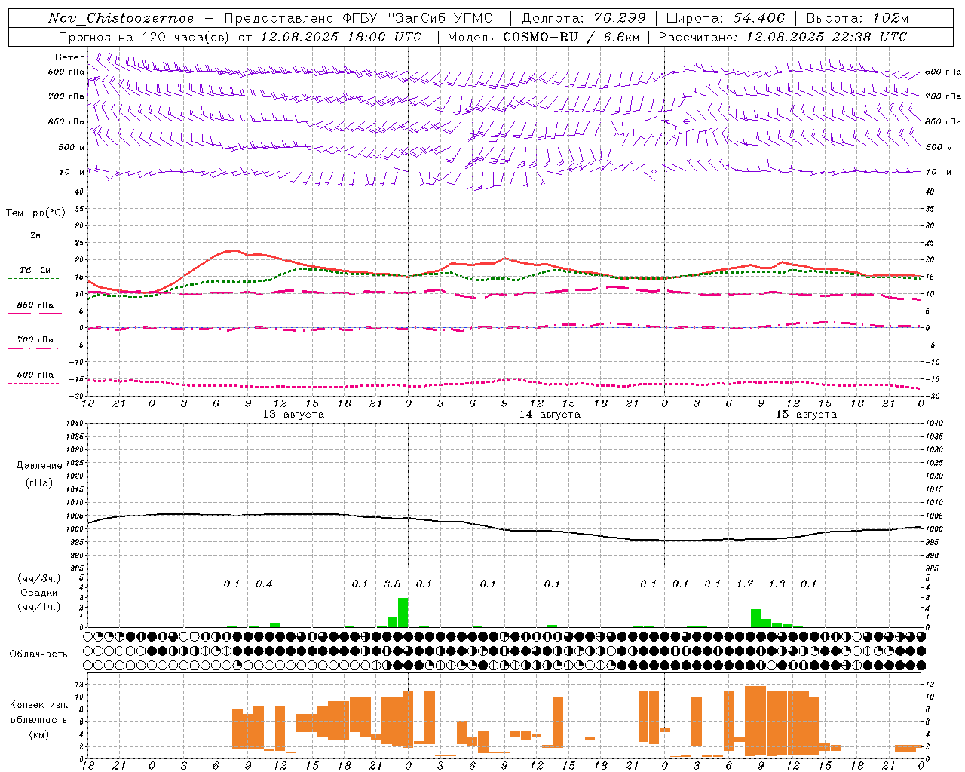Click the latitude value 54.406
Image resolution: width=965 pixels, height=772 pixels.
click(x=758, y=18)
